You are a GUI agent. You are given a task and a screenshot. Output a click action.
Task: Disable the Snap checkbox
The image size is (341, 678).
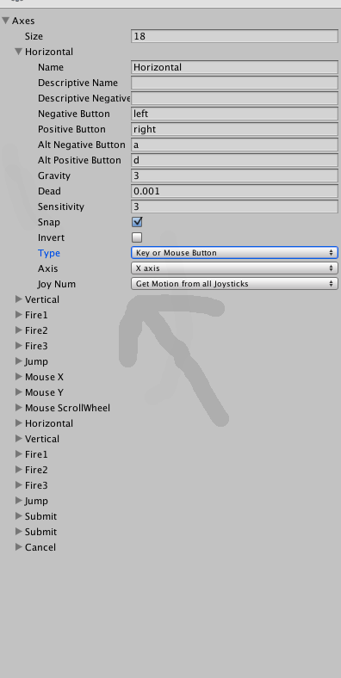click(x=137, y=222)
